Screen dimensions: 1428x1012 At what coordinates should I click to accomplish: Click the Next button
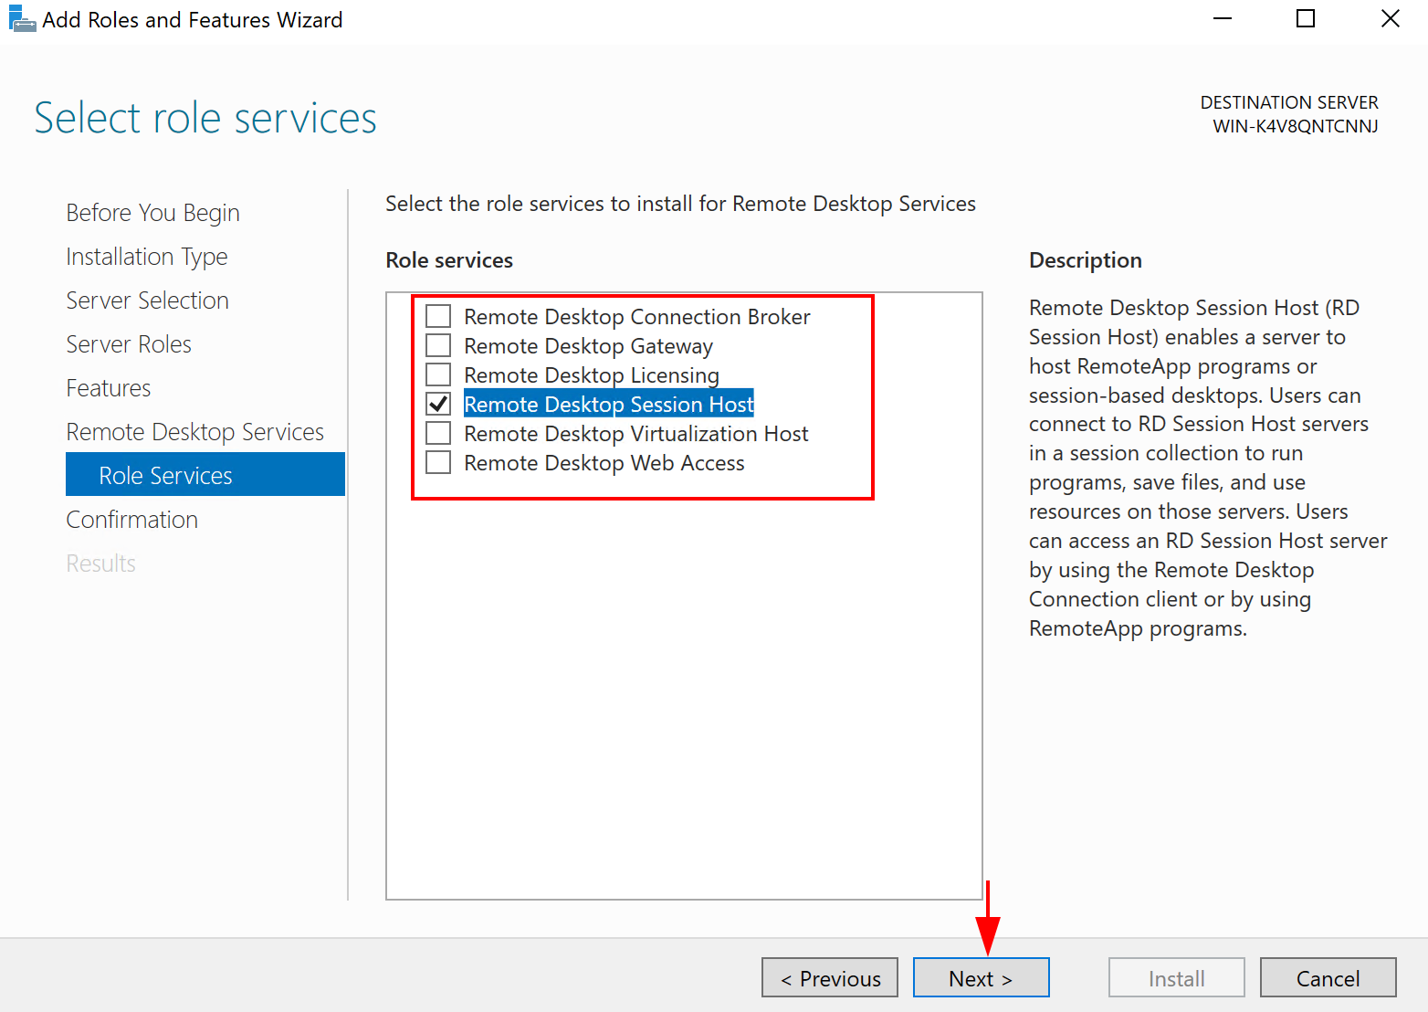point(980,977)
